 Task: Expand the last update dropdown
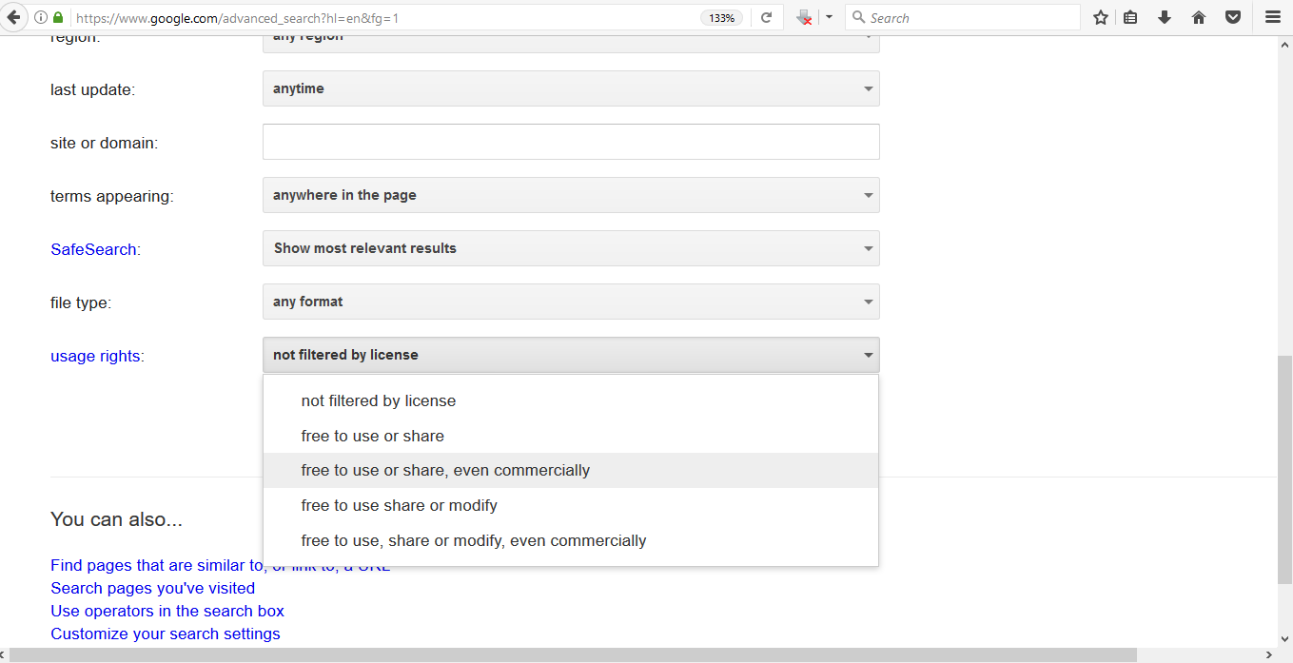pos(571,88)
